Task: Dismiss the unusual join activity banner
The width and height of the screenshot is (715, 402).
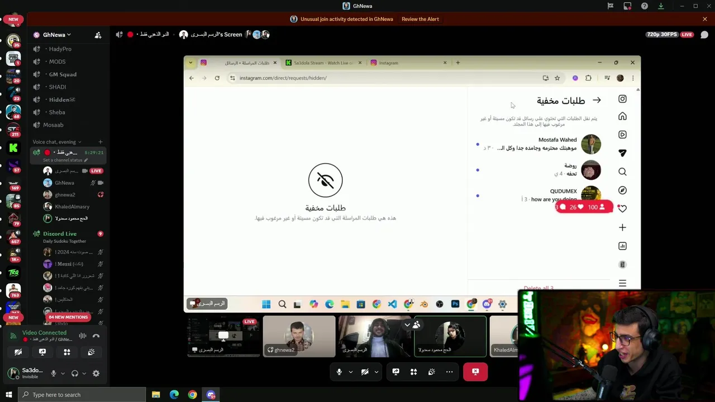Action: coord(705,19)
